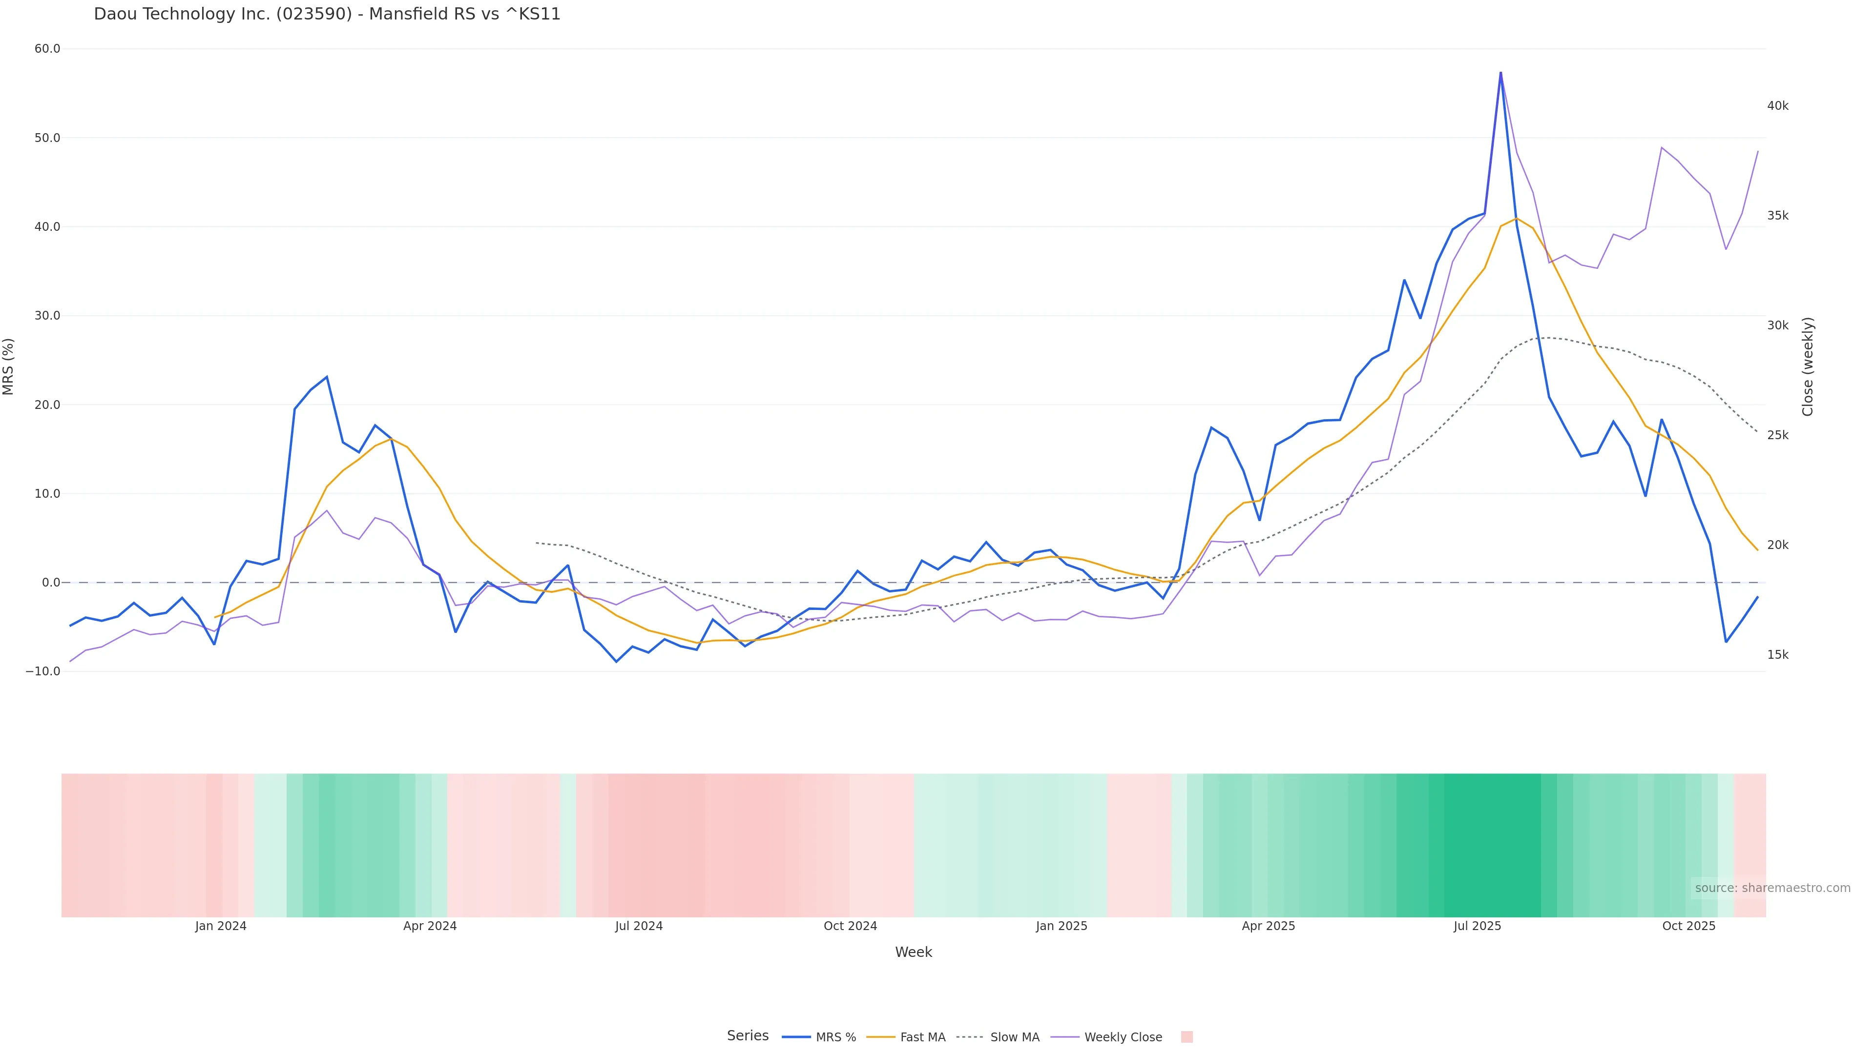Click the Jul 2025 x-axis tick label
Image resolution: width=1875 pixels, height=1054 pixels.
point(1477,926)
